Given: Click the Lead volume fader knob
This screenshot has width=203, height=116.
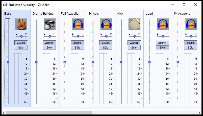Looking at the screenshot, I should 149,62.
